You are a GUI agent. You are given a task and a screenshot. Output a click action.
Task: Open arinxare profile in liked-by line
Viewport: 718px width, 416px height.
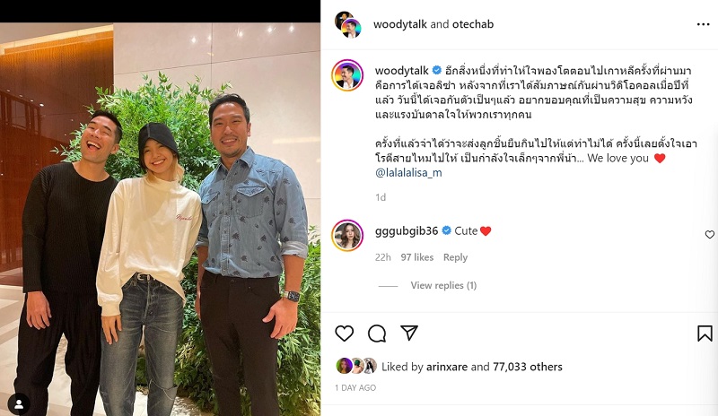(447, 367)
